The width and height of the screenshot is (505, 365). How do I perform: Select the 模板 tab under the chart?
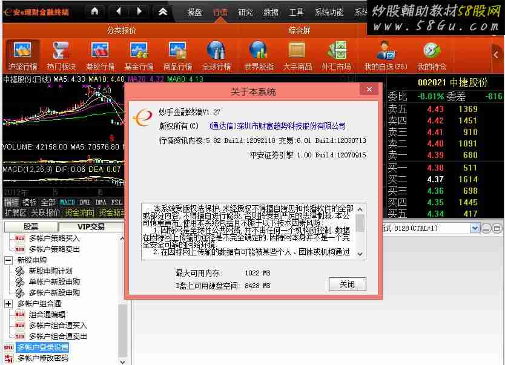[x=30, y=202]
